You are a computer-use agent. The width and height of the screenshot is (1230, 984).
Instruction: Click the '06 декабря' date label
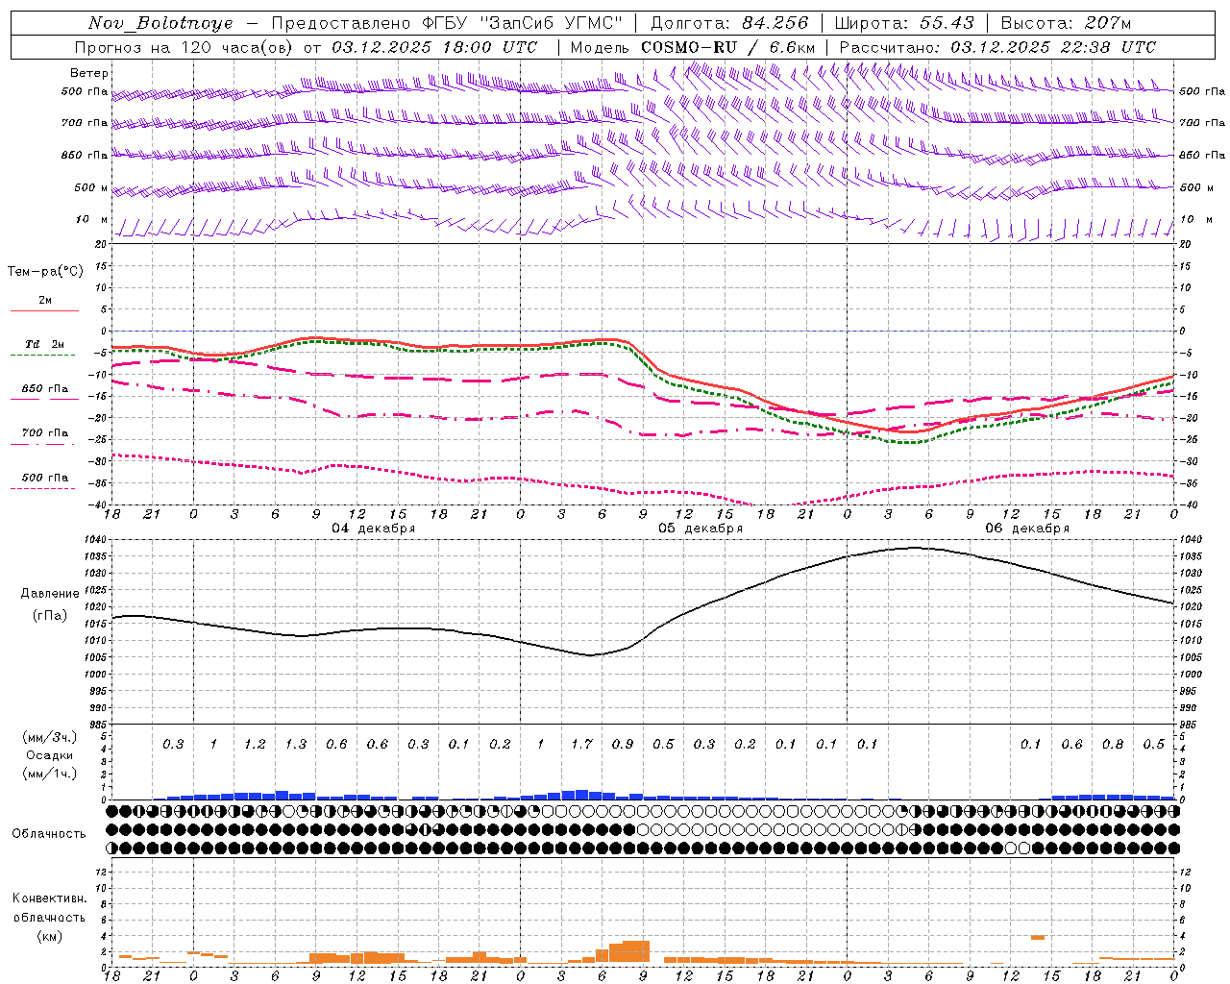pos(1027,528)
